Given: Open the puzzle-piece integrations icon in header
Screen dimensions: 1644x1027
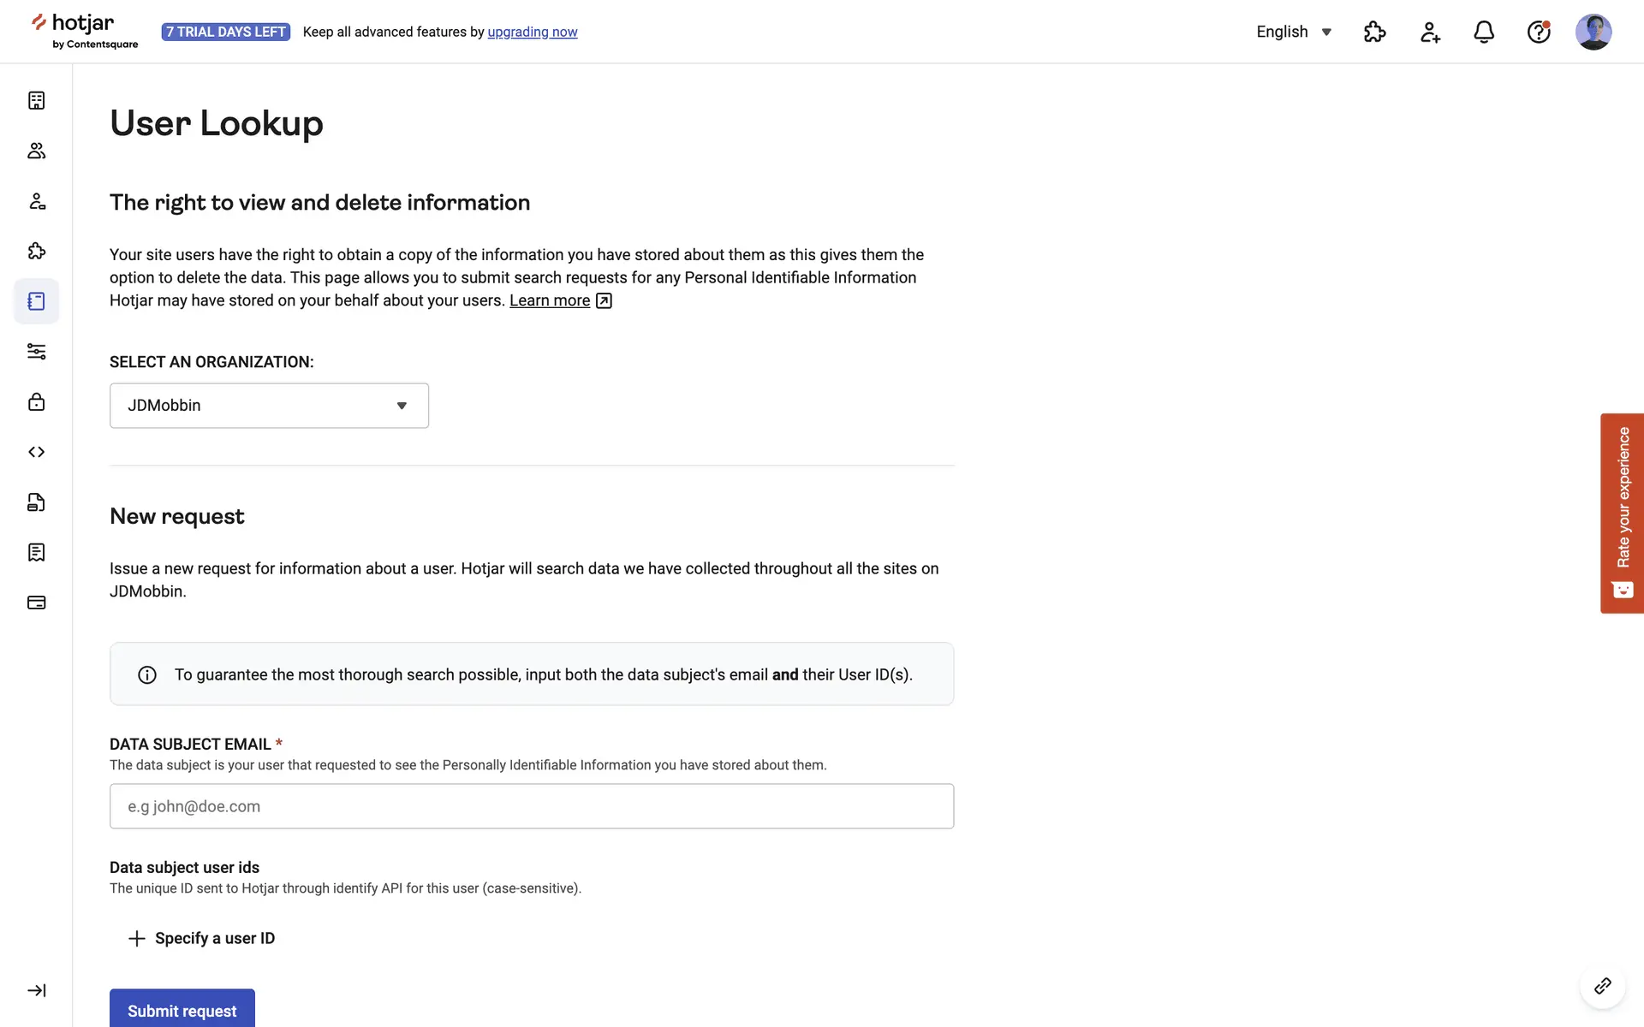Looking at the screenshot, I should [1374, 32].
